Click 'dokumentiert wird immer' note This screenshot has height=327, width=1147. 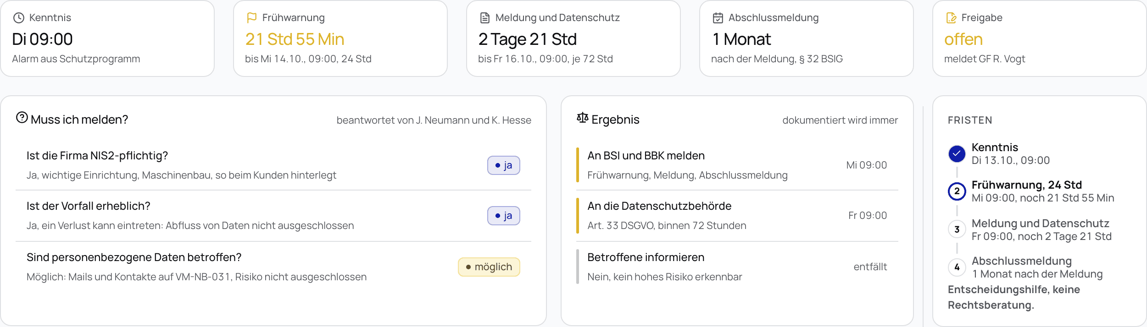(840, 120)
